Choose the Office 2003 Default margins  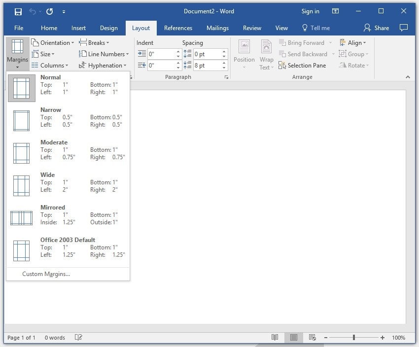pyautogui.click(x=68, y=251)
